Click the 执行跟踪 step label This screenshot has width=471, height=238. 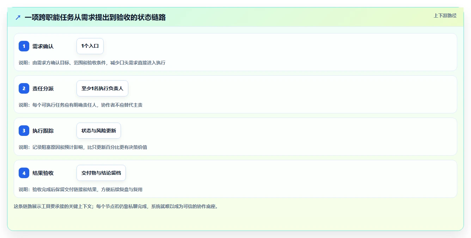tap(43, 131)
